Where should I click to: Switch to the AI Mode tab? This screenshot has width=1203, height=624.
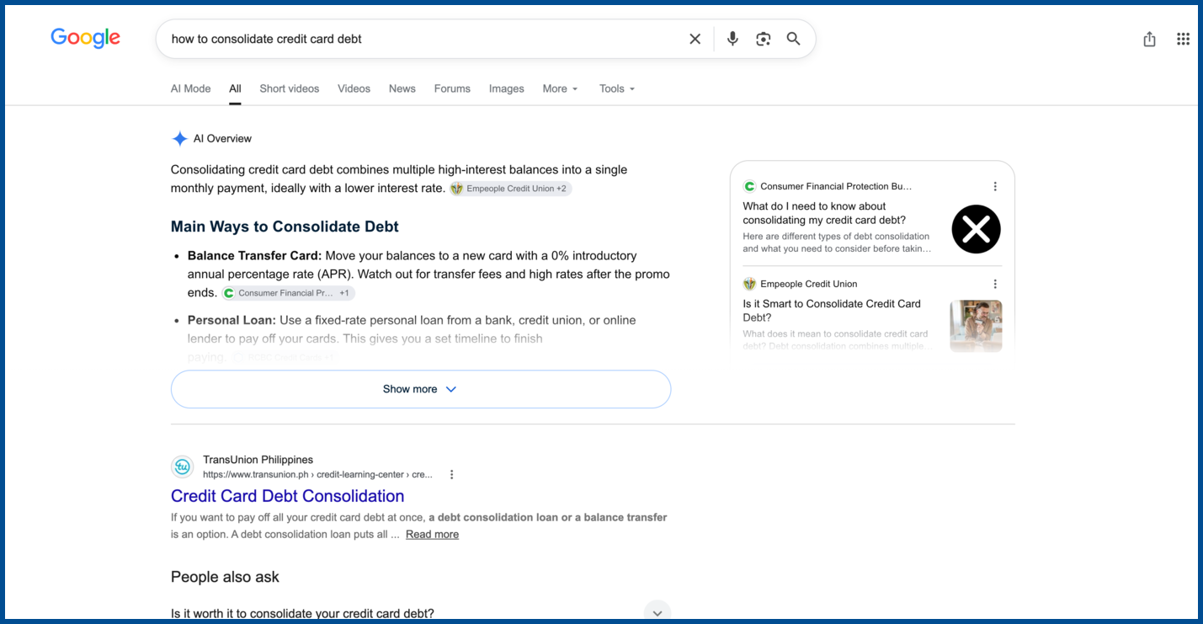191,88
